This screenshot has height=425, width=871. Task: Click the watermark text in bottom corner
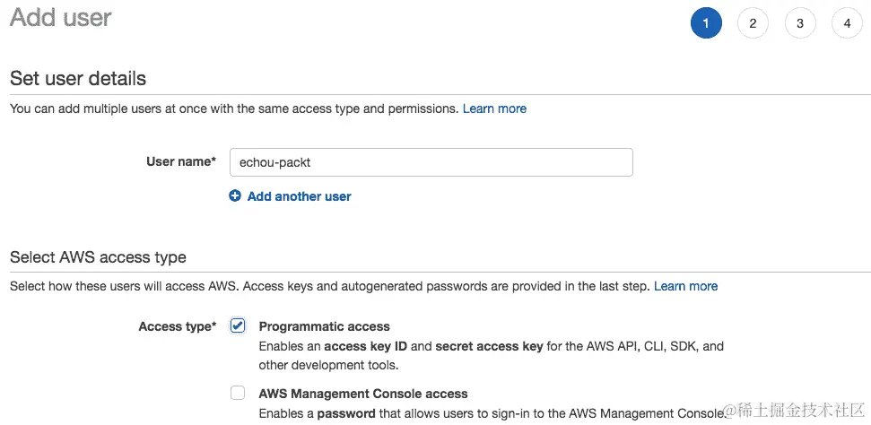point(795,411)
